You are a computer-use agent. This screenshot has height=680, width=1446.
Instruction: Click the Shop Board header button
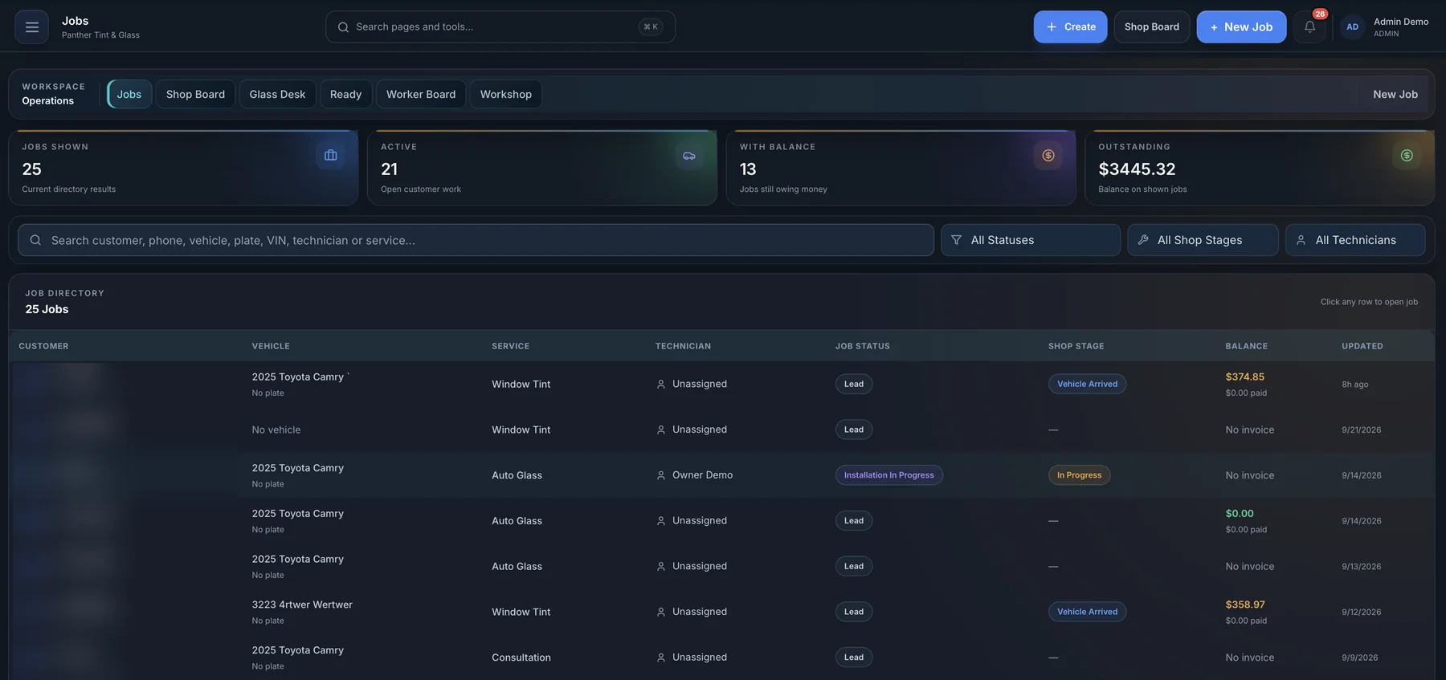(1151, 26)
